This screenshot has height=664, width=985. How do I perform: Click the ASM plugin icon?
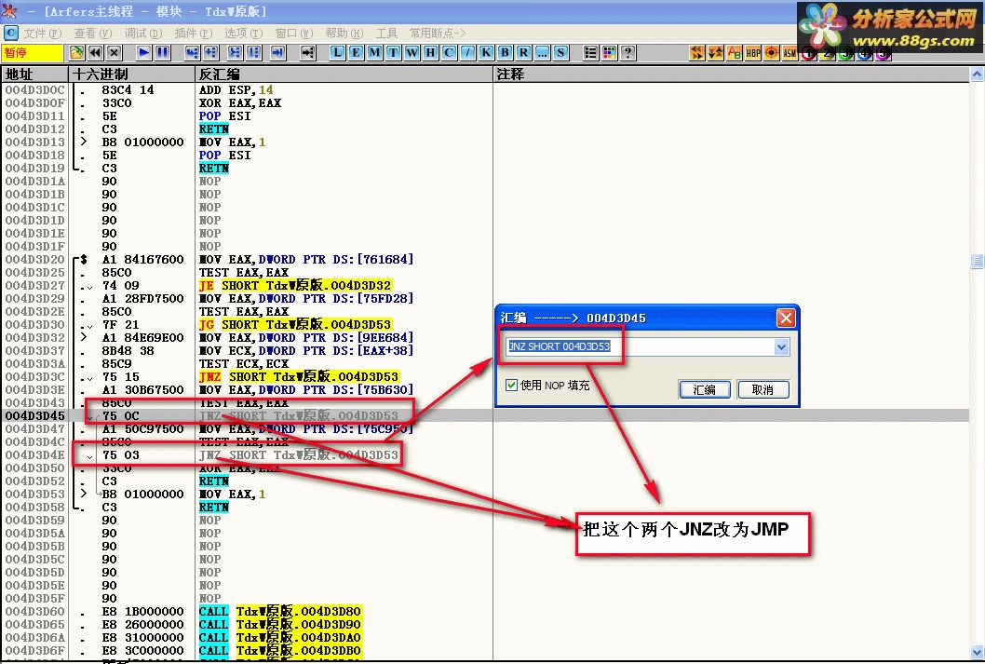(x=790, y=53)
